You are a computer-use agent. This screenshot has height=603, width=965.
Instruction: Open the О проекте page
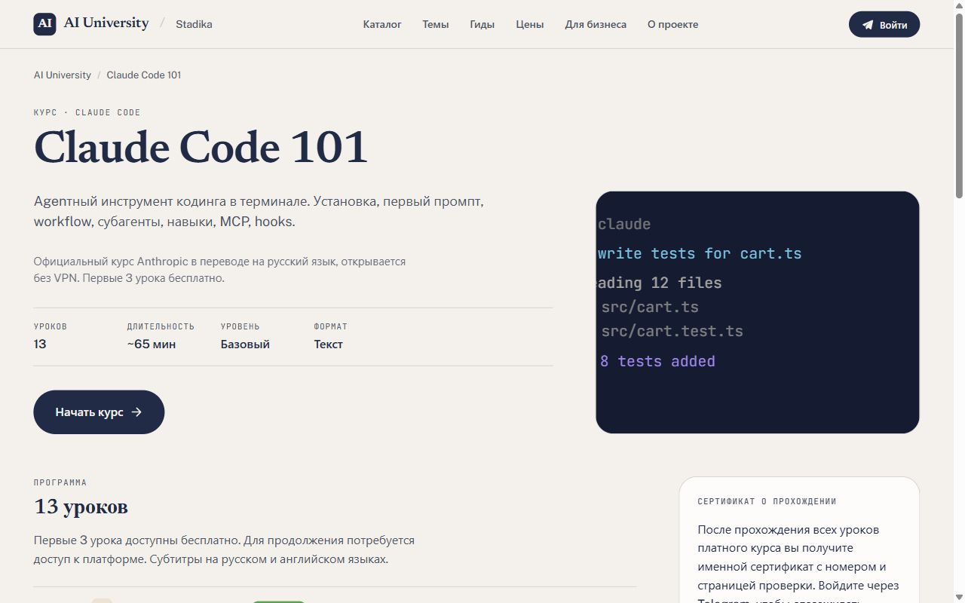tap(673, 24)
